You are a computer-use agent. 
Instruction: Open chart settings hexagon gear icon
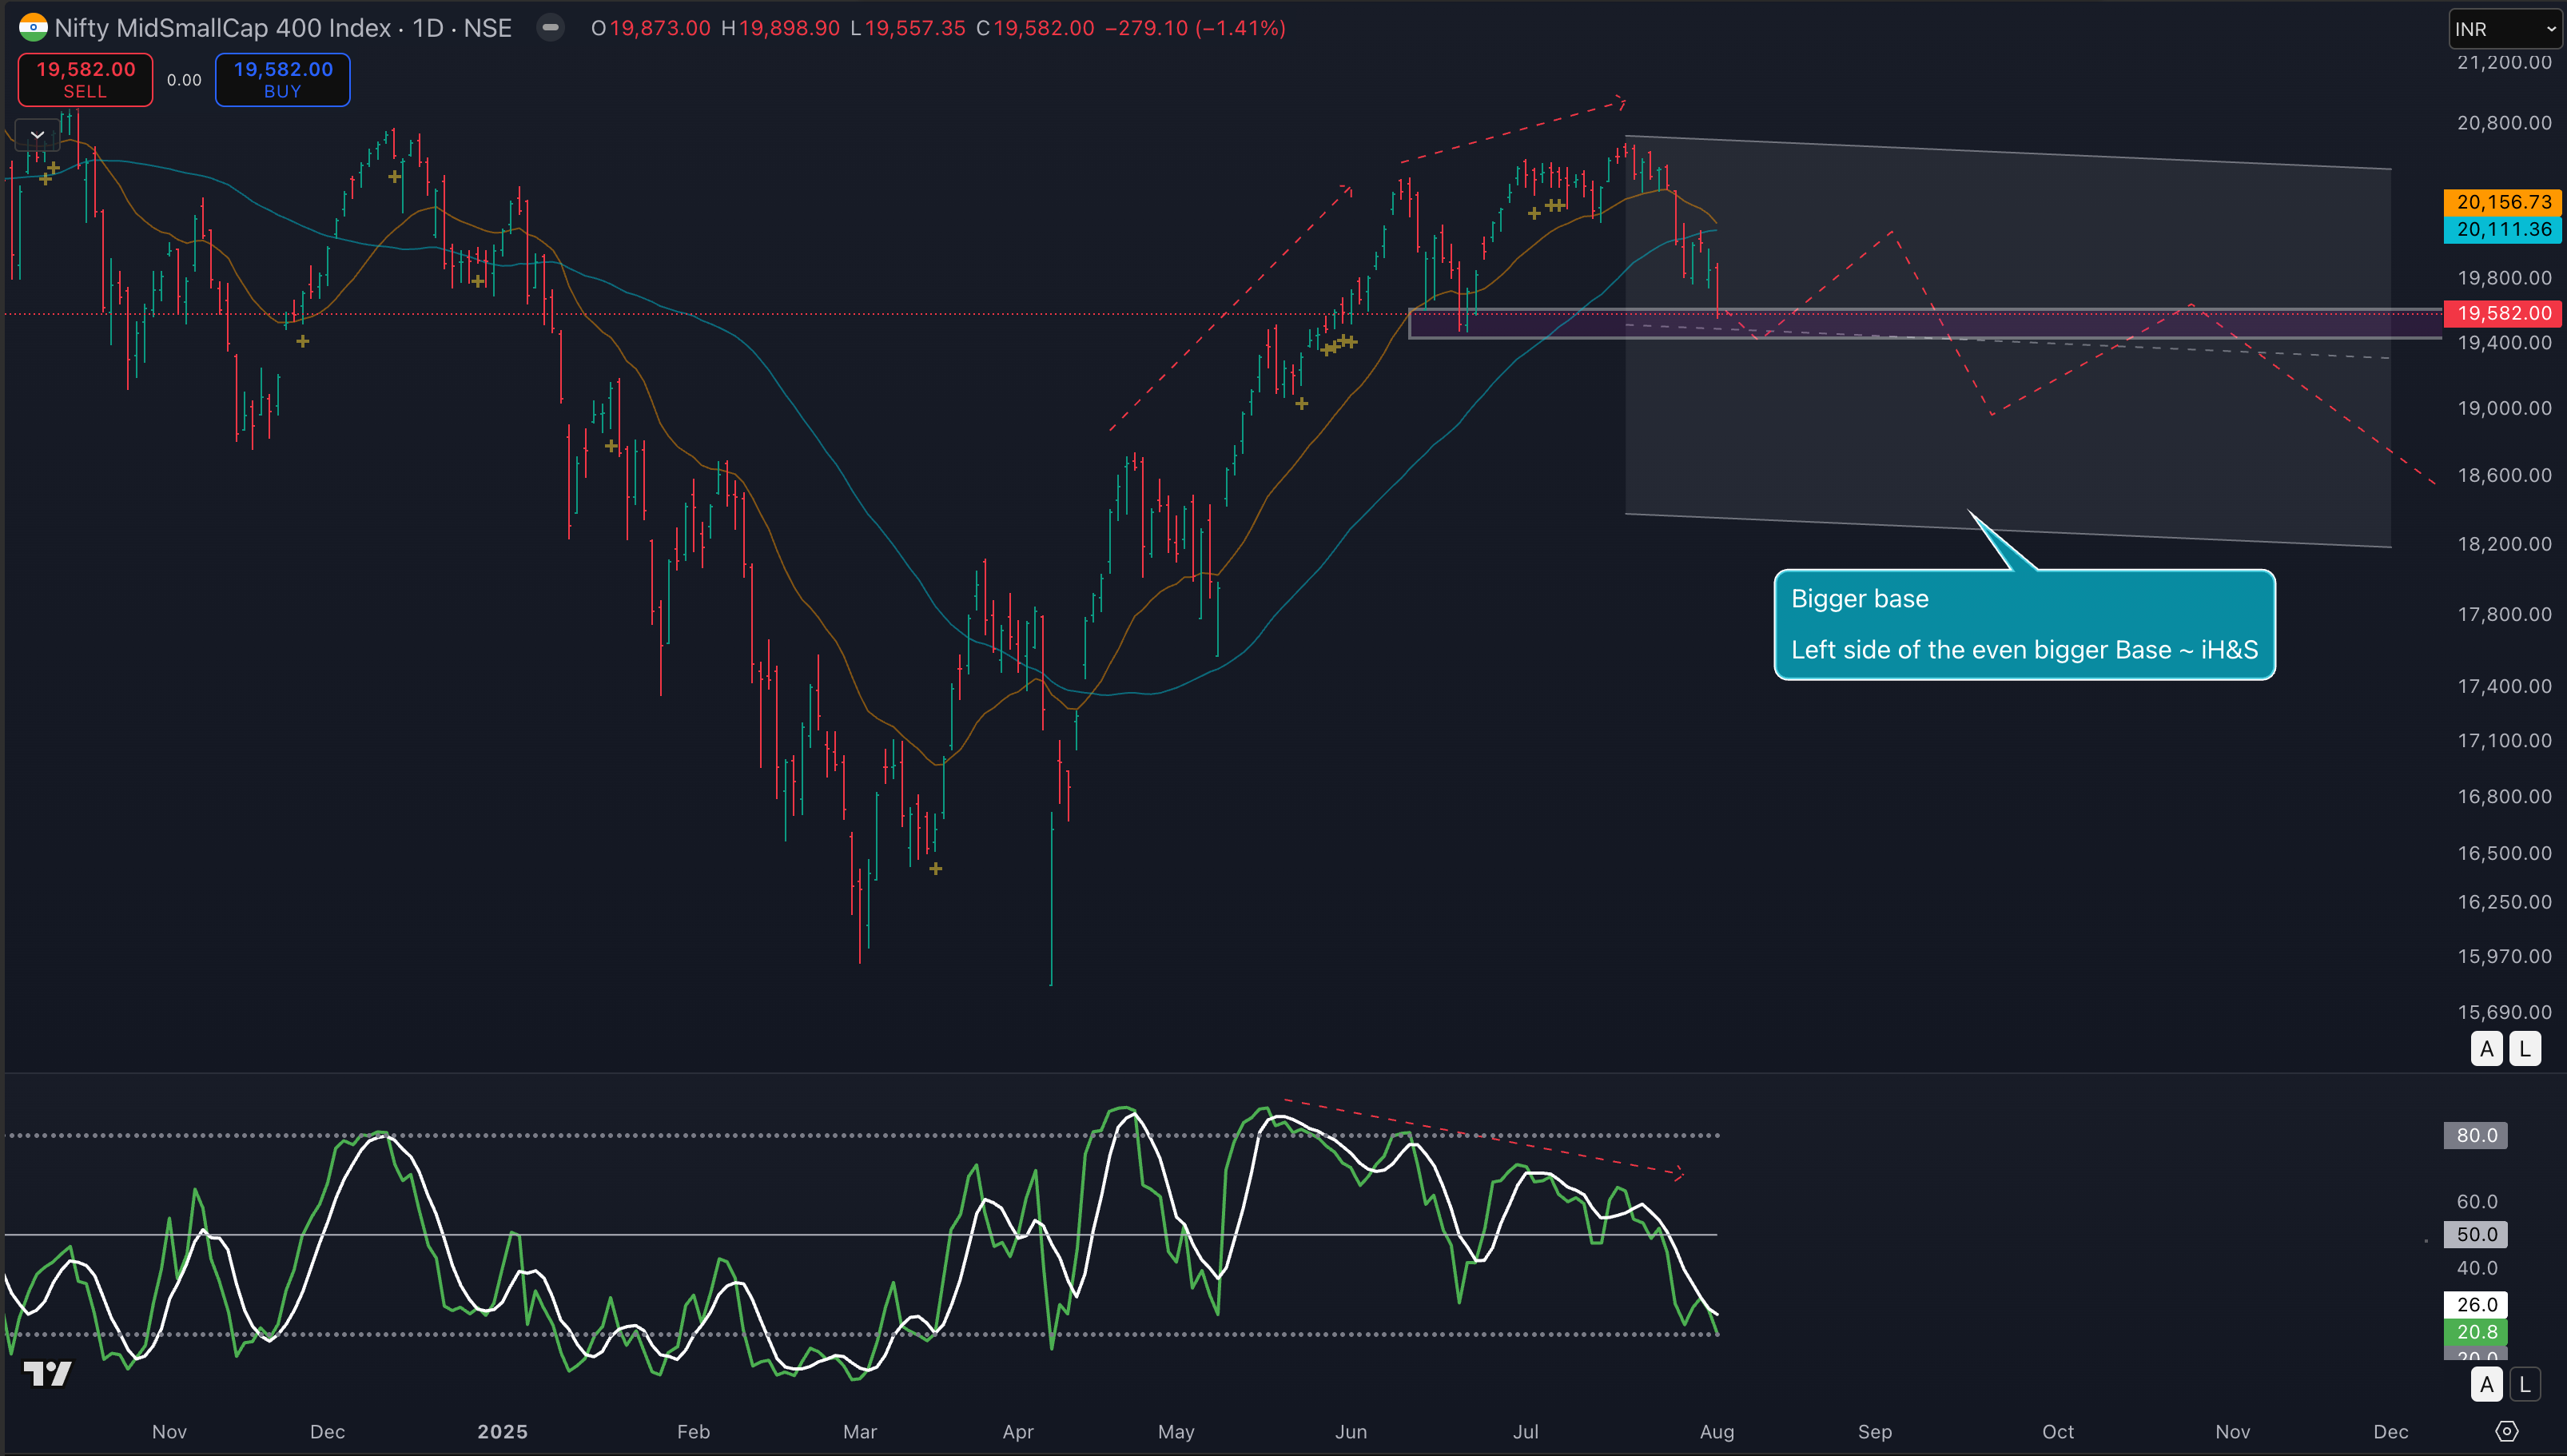tap(2506, 1431)
